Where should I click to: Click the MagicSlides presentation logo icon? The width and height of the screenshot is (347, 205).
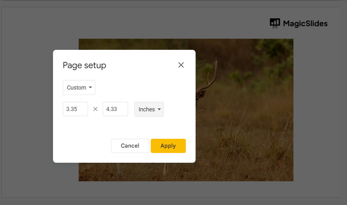[x=275, y=23]
